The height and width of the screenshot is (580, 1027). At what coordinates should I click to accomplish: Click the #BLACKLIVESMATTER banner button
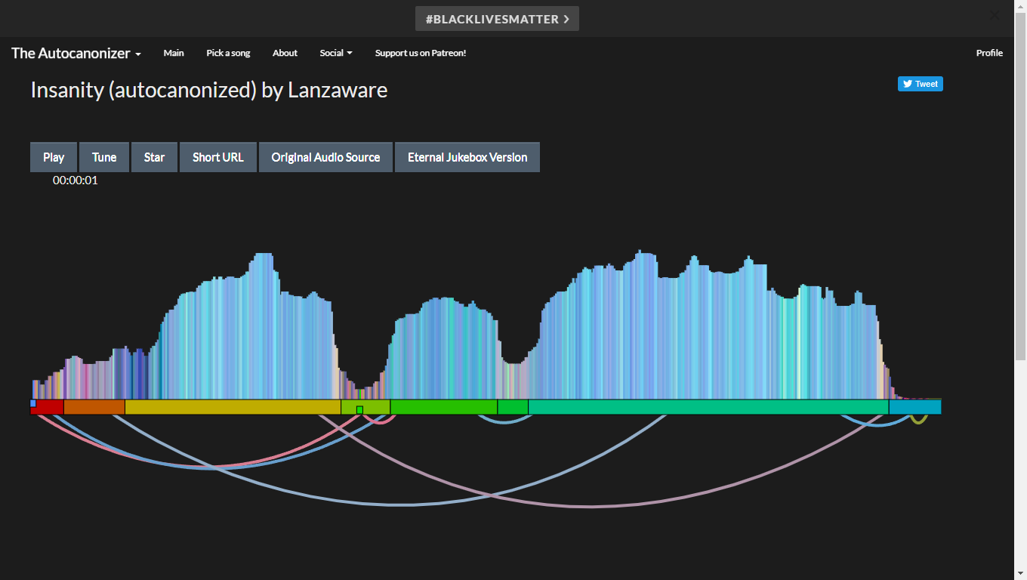(x=497, y=19)
